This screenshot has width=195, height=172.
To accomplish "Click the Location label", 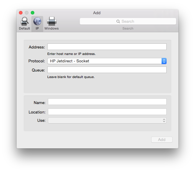I will [x=37, y=112].
